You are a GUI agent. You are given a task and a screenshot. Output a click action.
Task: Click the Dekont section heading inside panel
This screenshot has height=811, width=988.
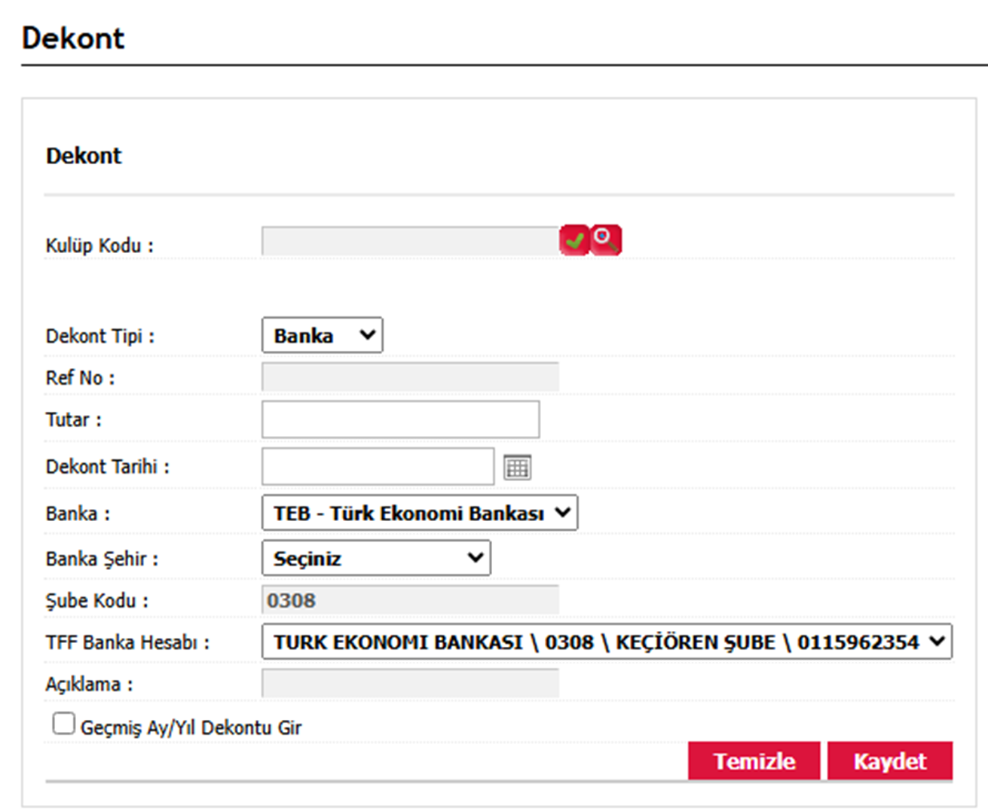pos(84,156)
